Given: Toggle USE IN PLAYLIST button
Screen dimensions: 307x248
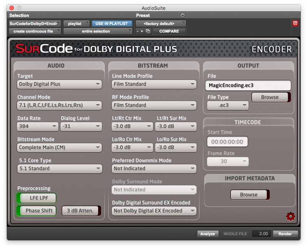Looking at the screenshot, I should coord(112,24).
